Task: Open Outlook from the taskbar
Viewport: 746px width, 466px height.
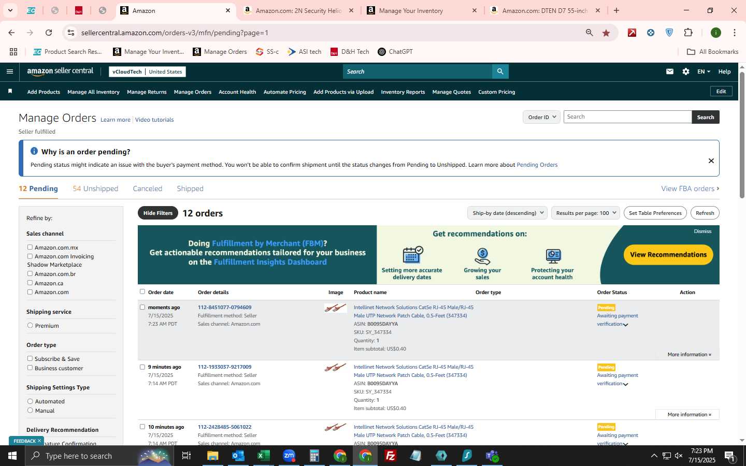Action: [x=238, y=456]
